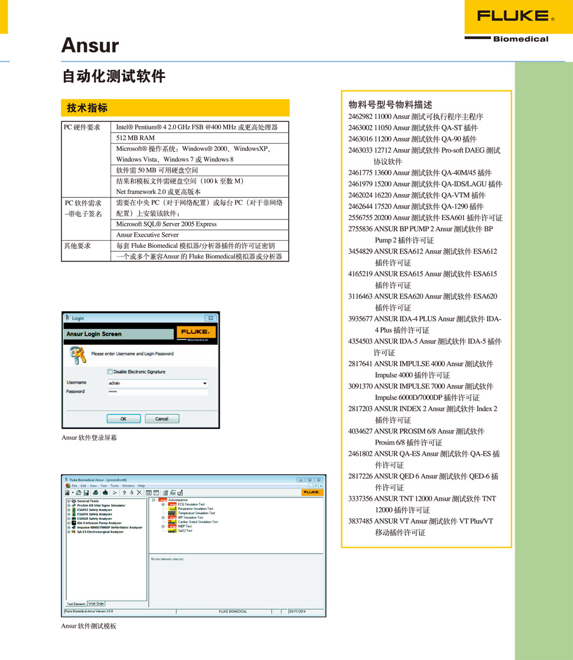
Task: Click the Ansur app icon beside Login title
Action: 67,318
